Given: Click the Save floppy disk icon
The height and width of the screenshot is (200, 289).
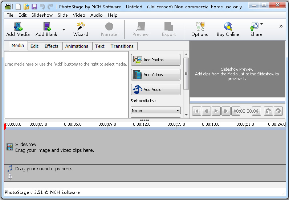Looking at the screenshot, I should pos(34,7).
